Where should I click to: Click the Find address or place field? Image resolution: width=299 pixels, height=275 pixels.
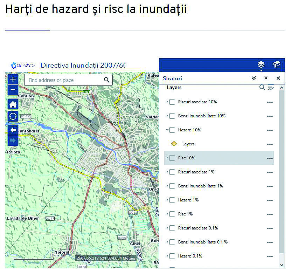(62, 80)
